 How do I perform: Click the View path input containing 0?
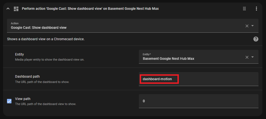click(x=198, y=101)
